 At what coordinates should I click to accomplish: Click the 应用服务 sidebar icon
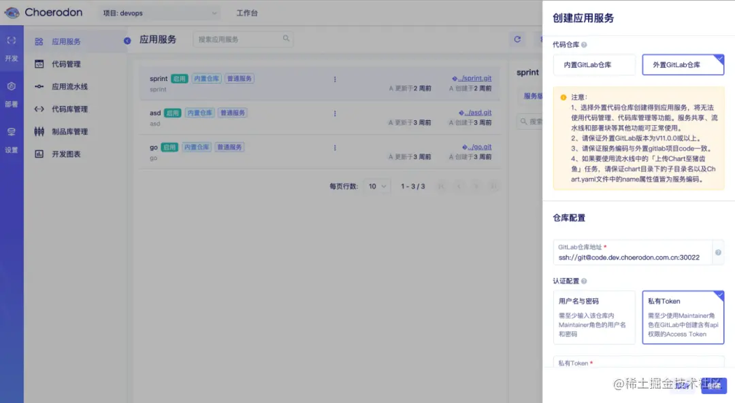pyautogui.click(x=39, y=41)
